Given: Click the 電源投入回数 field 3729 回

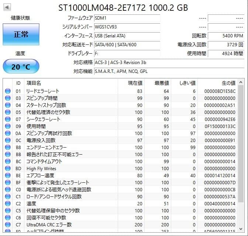Looking at the screenshot, I should (226, 45).
